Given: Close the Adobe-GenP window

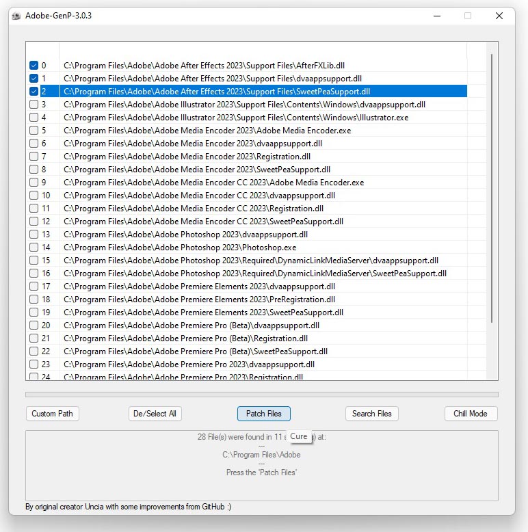Looking at the screenshot, I should pos(499,16).
